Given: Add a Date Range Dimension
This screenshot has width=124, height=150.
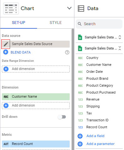Looking at the screenshot, I should point(36,69).
